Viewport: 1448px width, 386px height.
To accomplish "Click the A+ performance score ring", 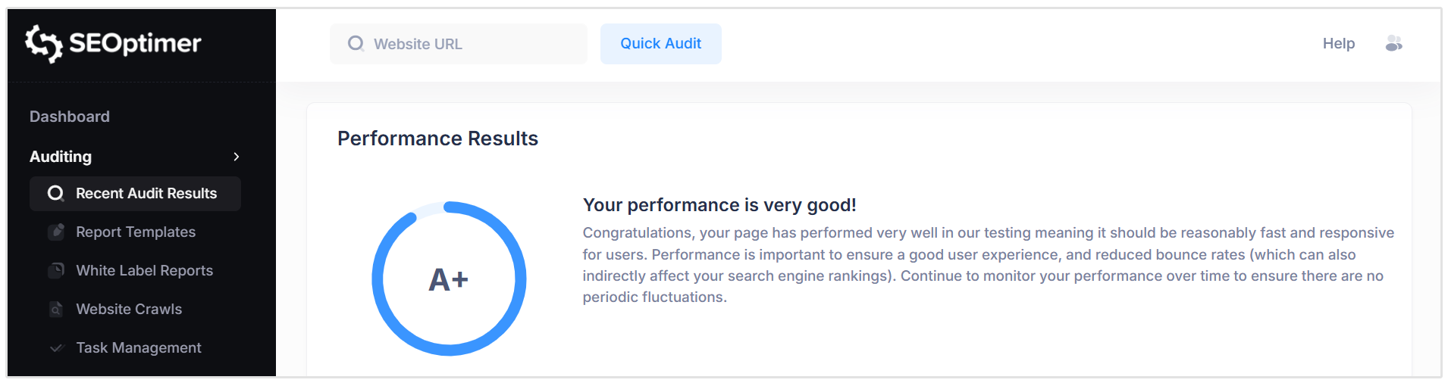I will [449, 279].
